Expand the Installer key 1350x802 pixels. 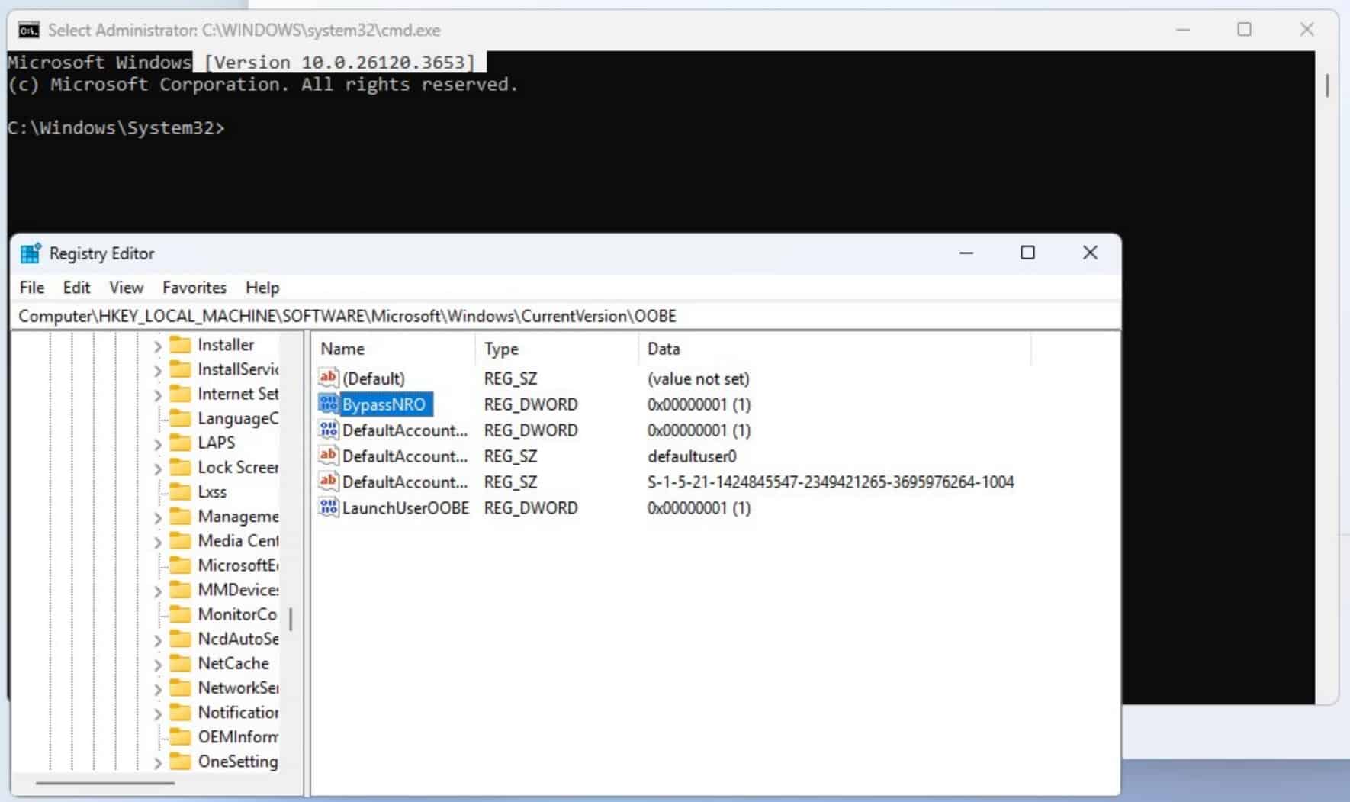tap(158, 346)
